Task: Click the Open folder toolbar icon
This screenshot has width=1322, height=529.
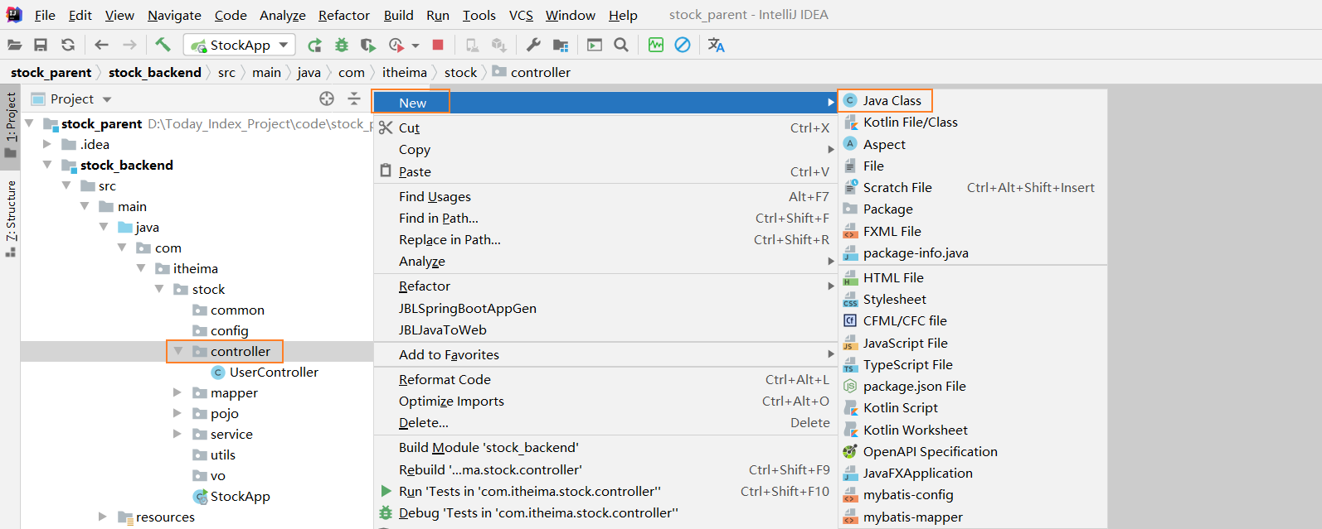Action: [15, 45]
